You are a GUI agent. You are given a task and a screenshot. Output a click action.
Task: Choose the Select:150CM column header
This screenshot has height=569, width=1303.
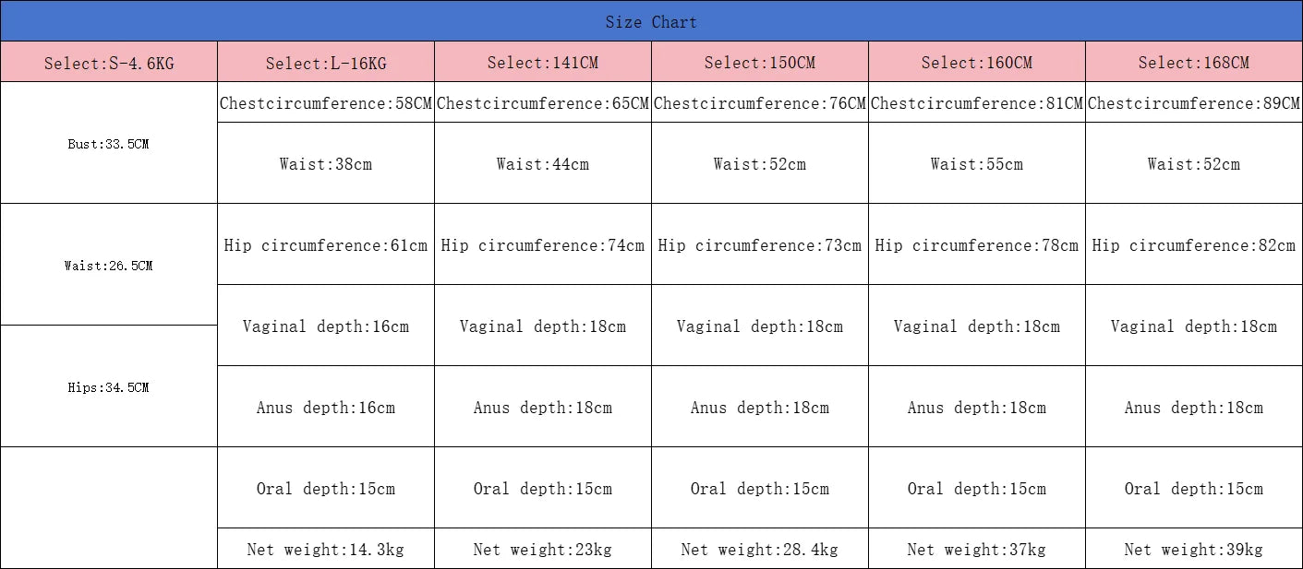pos(760,63)
